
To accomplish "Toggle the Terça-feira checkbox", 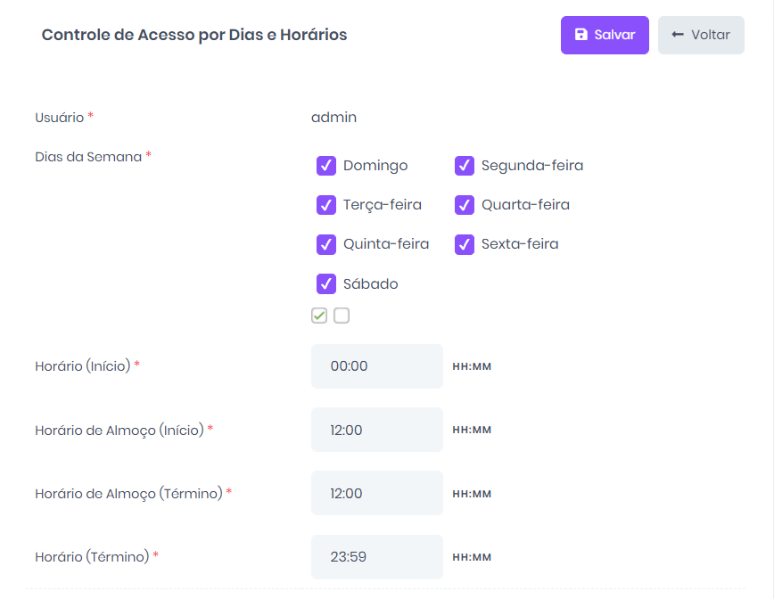I will click(326, 205).
